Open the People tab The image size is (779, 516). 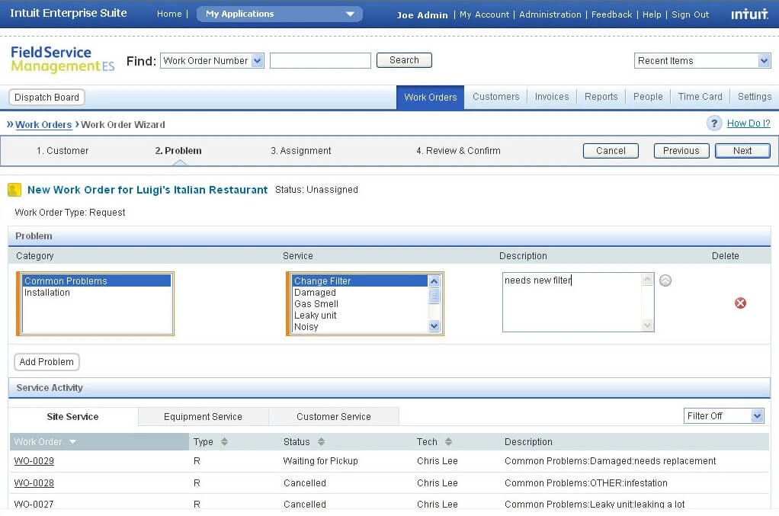pyautogui.click(x=648, y=97)
